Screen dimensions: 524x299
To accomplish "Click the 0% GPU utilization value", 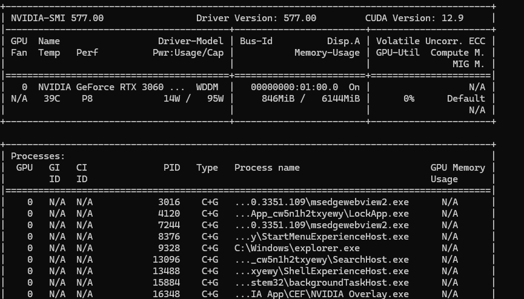I will click(x=409, y=99).
